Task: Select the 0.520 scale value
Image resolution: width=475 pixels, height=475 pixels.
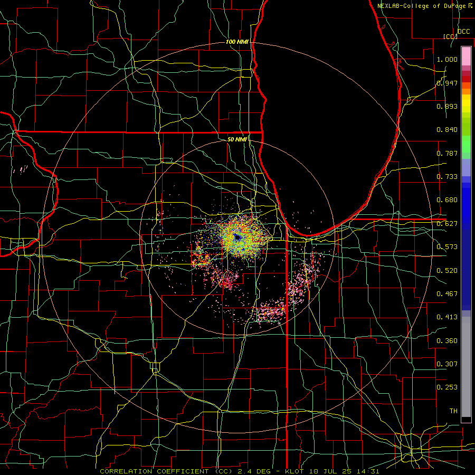Action: pos(447,270)
